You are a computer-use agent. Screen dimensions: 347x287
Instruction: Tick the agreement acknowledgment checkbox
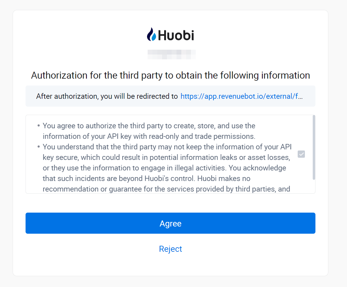[x=301, y=154]
